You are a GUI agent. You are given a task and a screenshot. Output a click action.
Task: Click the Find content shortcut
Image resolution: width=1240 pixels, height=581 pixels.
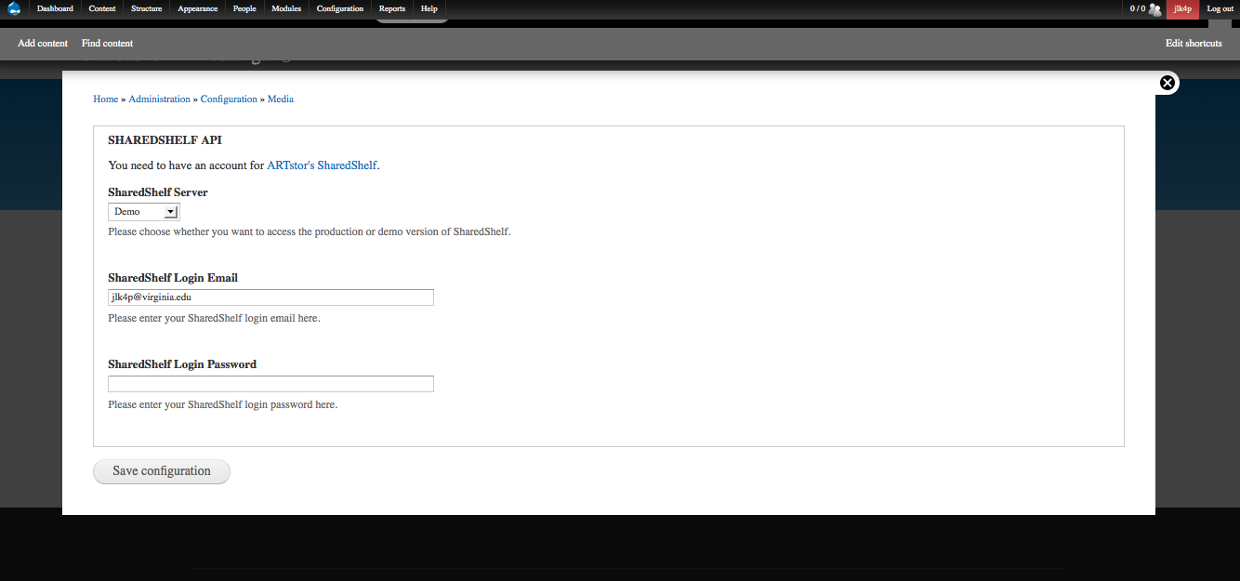pos(107,43)
